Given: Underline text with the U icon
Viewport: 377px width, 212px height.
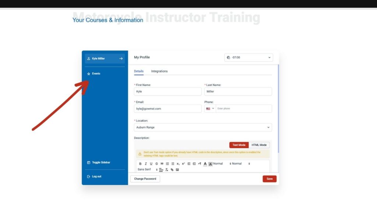Looking at the screenshot, I should click(151, 164).
